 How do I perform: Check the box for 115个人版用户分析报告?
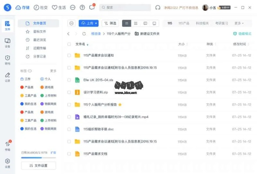coord(69,105)
